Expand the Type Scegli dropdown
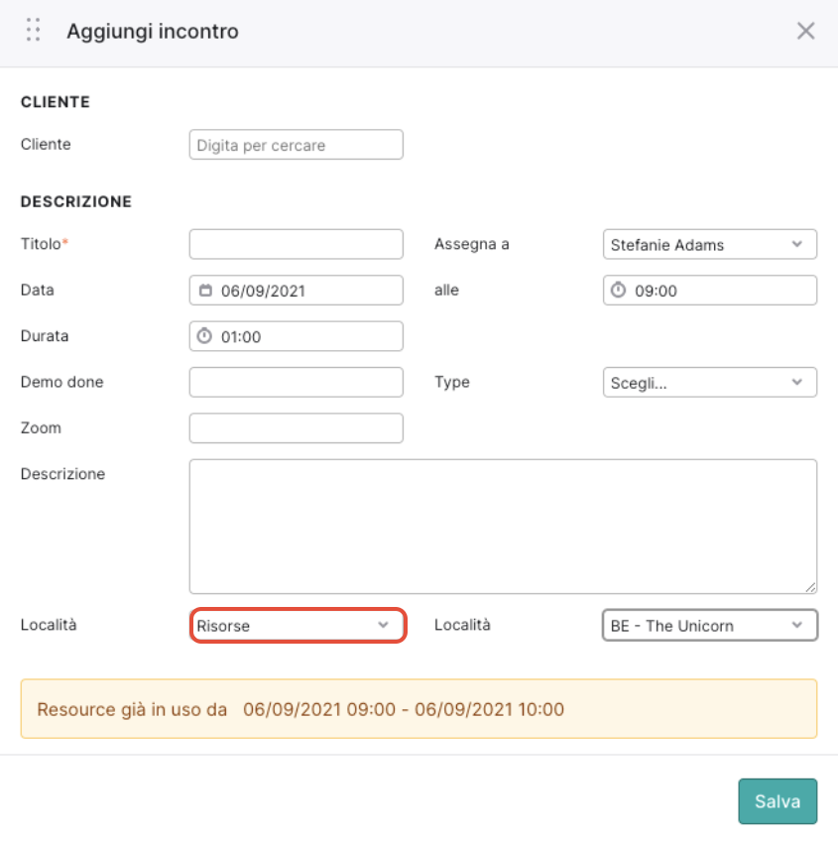This screenshot has height=841, width=838. pyautogui.click(x=710, y=382)
